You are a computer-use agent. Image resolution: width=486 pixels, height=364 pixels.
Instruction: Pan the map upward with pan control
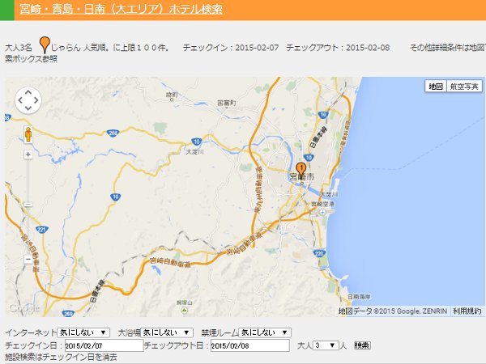(28, 92)
